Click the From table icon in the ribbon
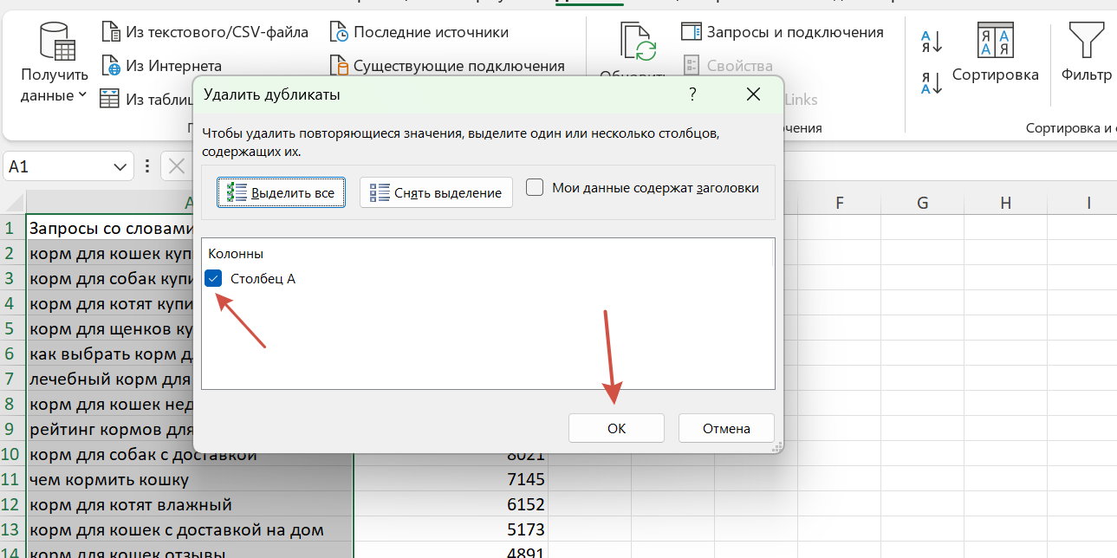 (x=110, y=99)
